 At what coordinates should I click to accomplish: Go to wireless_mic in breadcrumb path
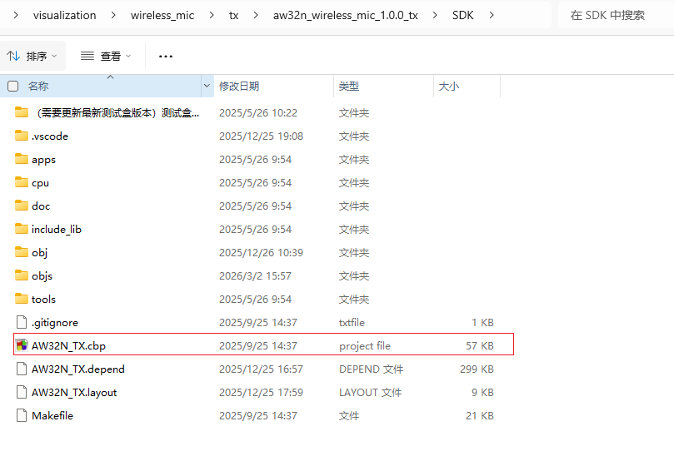coord(162,16)
